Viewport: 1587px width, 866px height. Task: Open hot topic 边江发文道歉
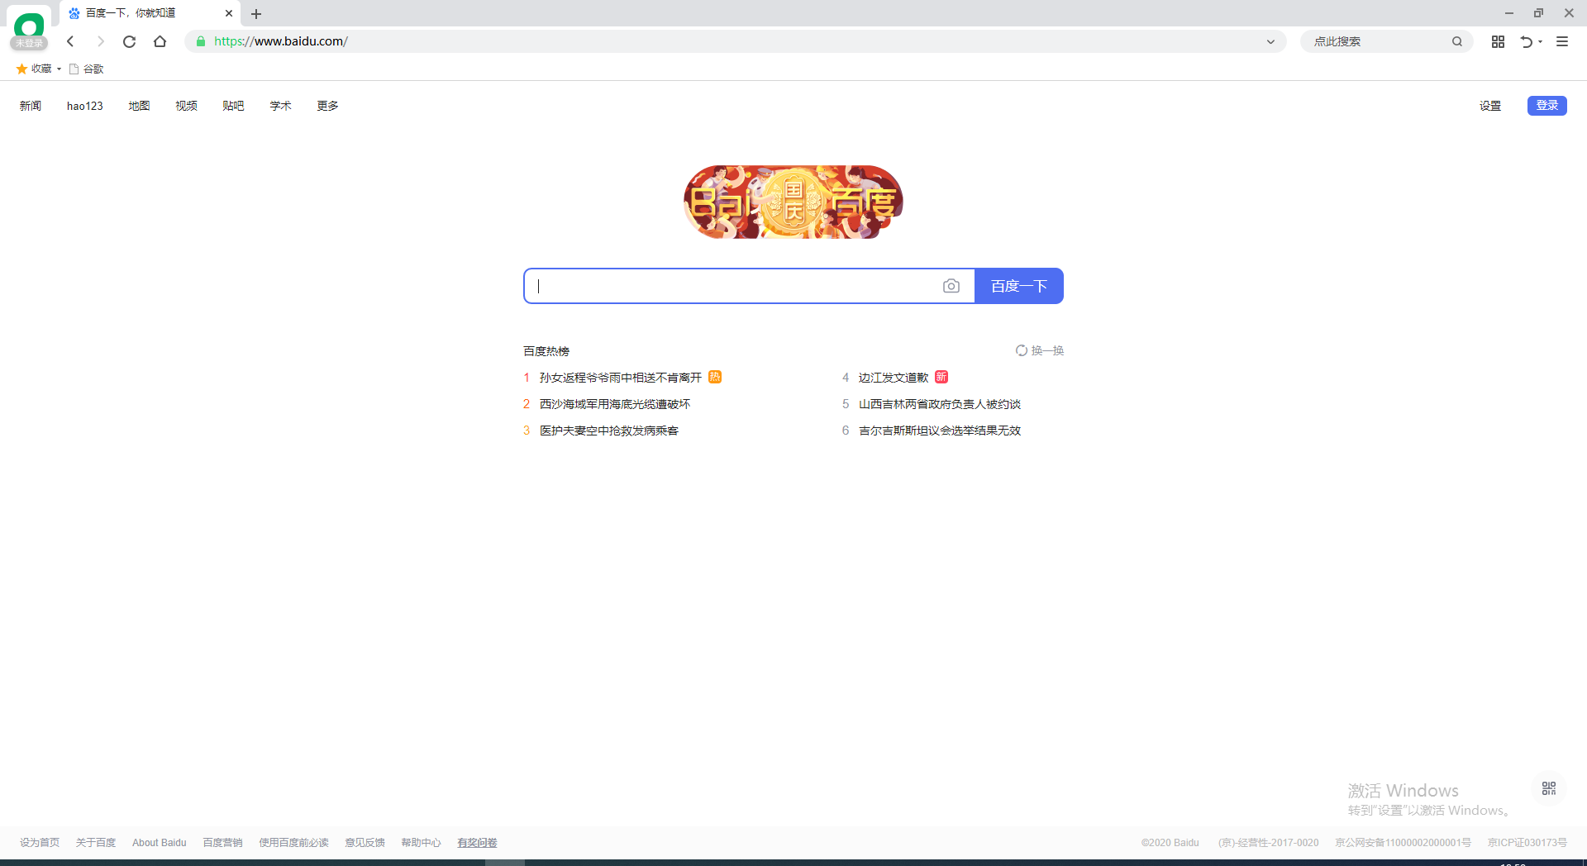(x=893, y=378)
